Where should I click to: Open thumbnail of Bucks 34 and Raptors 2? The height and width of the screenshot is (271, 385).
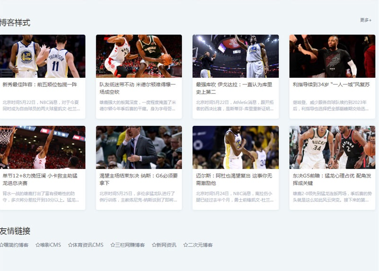[x=332, y=147]
